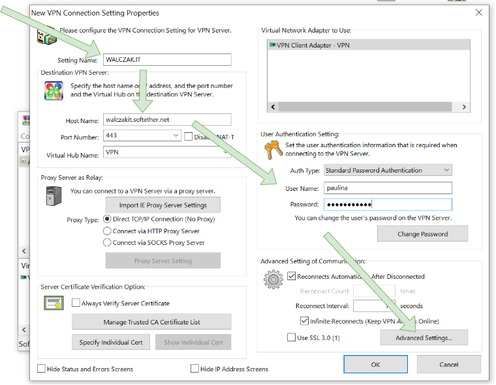This screenshot has height=385, width=496.
Task: Click the Change Password button
Action: pyautogui.click(x=423, y=234)
